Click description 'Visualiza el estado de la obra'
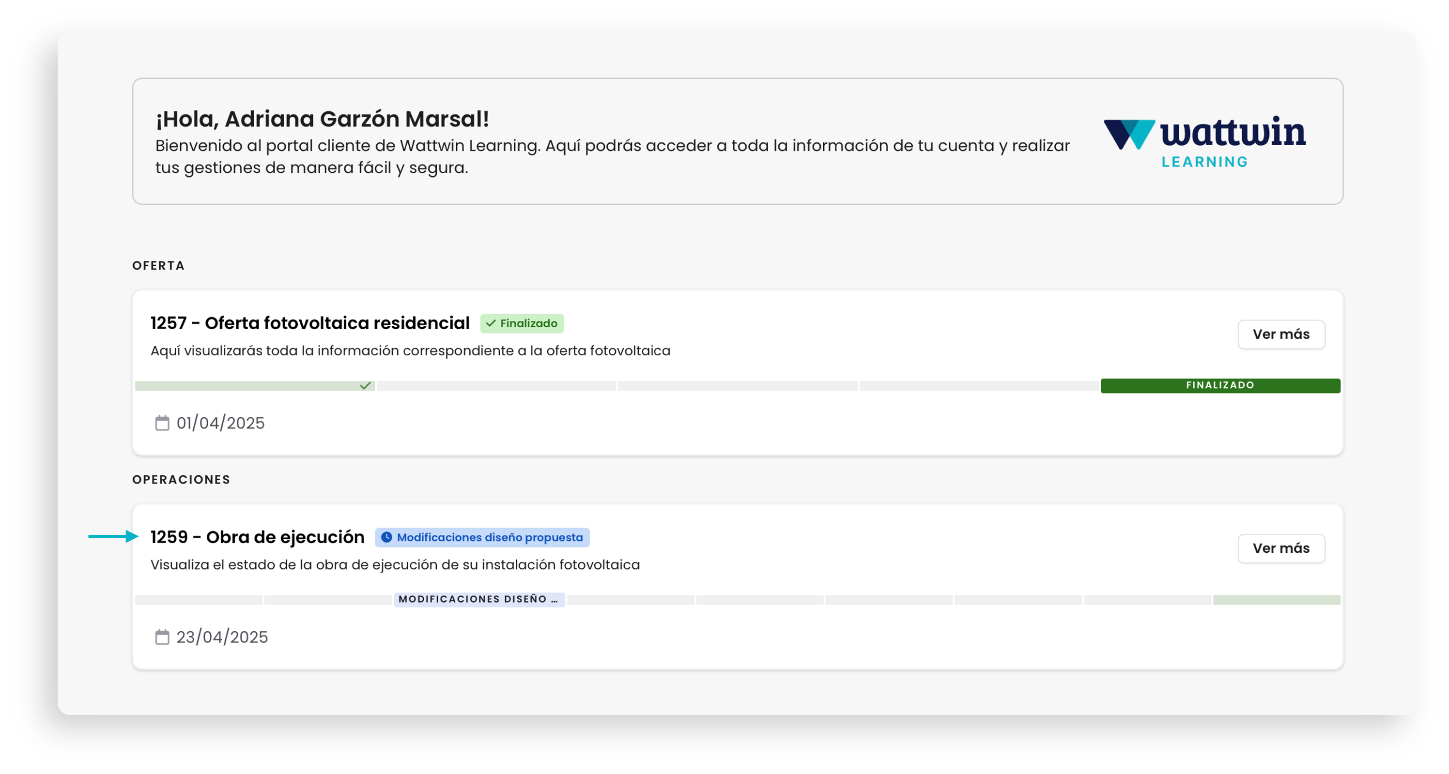This screenshot has width=1449, height=774. pos(395,565)
